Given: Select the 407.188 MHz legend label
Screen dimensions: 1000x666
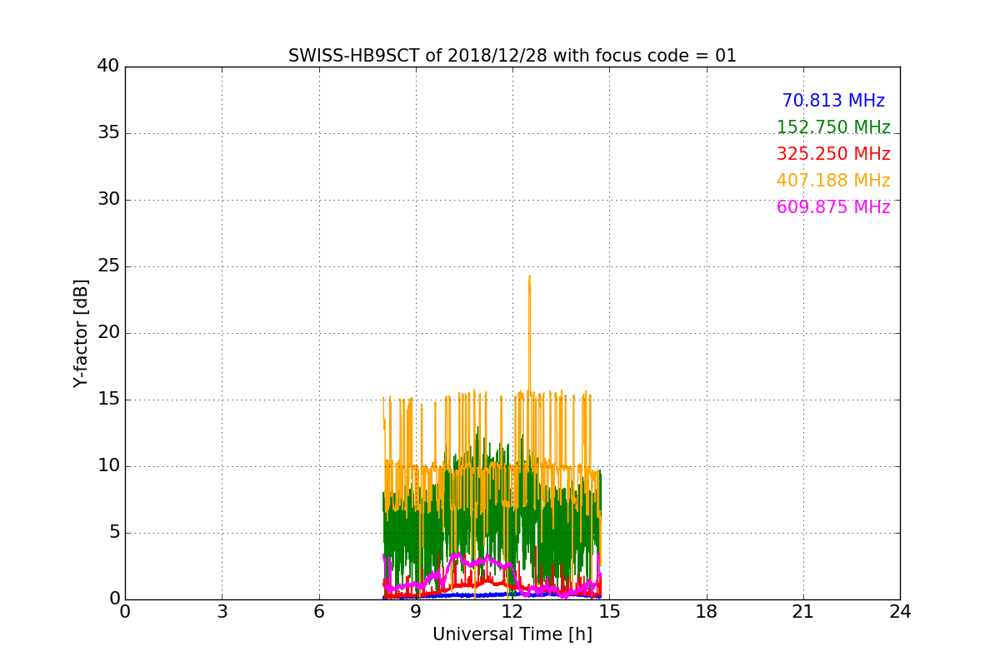Looking at the screenshot, I should (833, 181).
